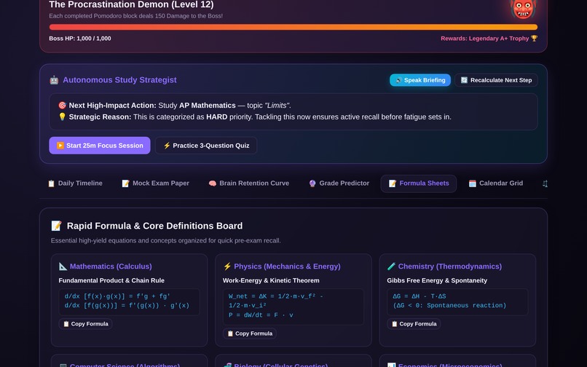This screenshot has width=587, height=367.
Task: Click the Chemistry (Thermodynamics) heading
Action: click(450, 267)
